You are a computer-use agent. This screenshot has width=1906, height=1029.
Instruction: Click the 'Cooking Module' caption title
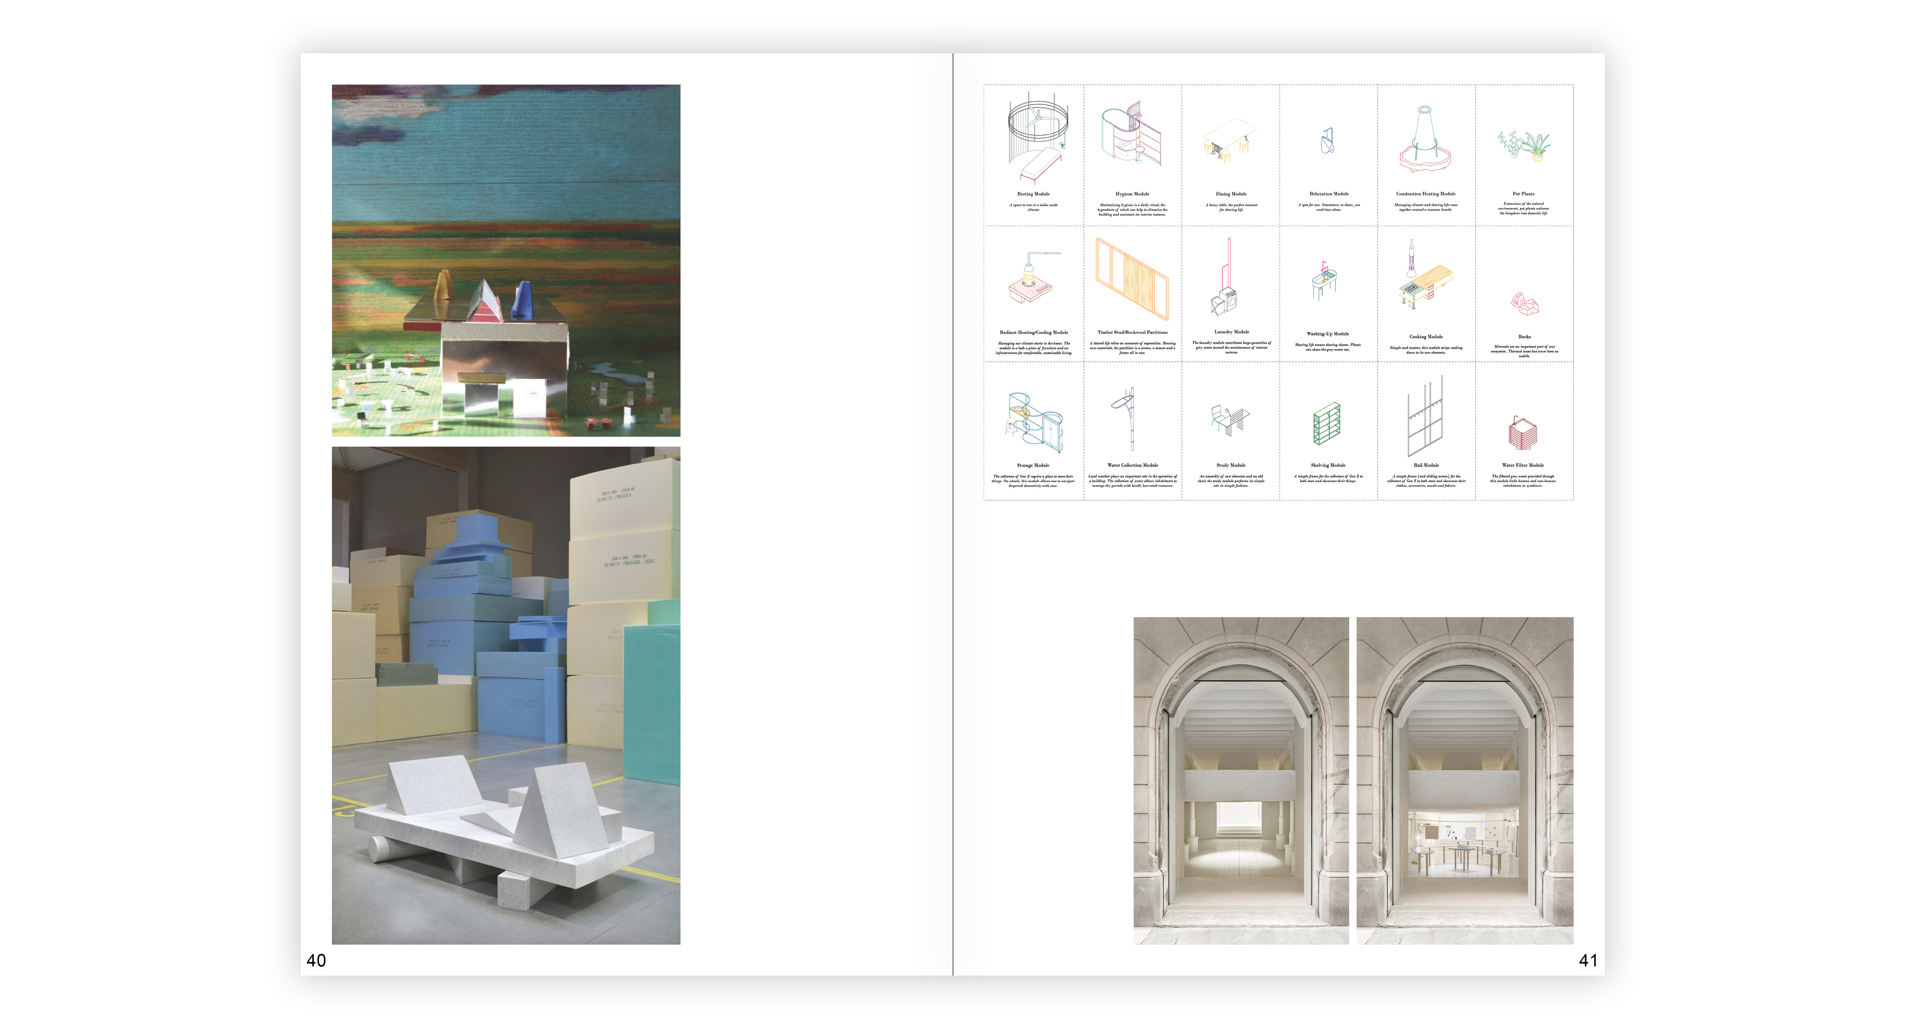pyautogui.click(x=1426, y=337)
